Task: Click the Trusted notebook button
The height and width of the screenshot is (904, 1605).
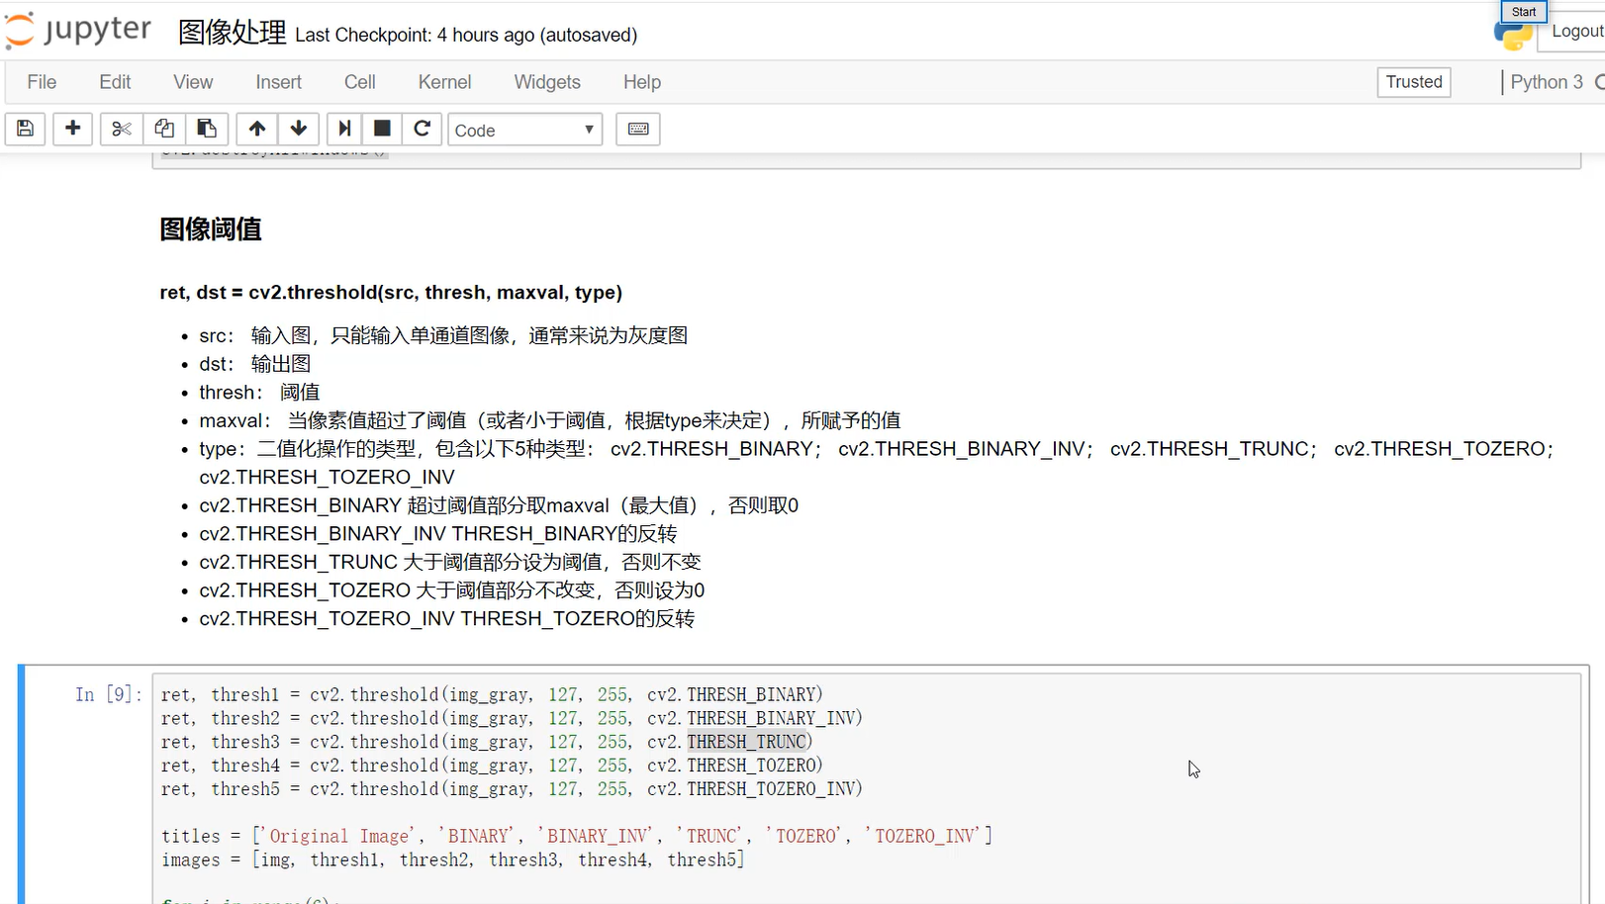Action: click(1414, 82)
